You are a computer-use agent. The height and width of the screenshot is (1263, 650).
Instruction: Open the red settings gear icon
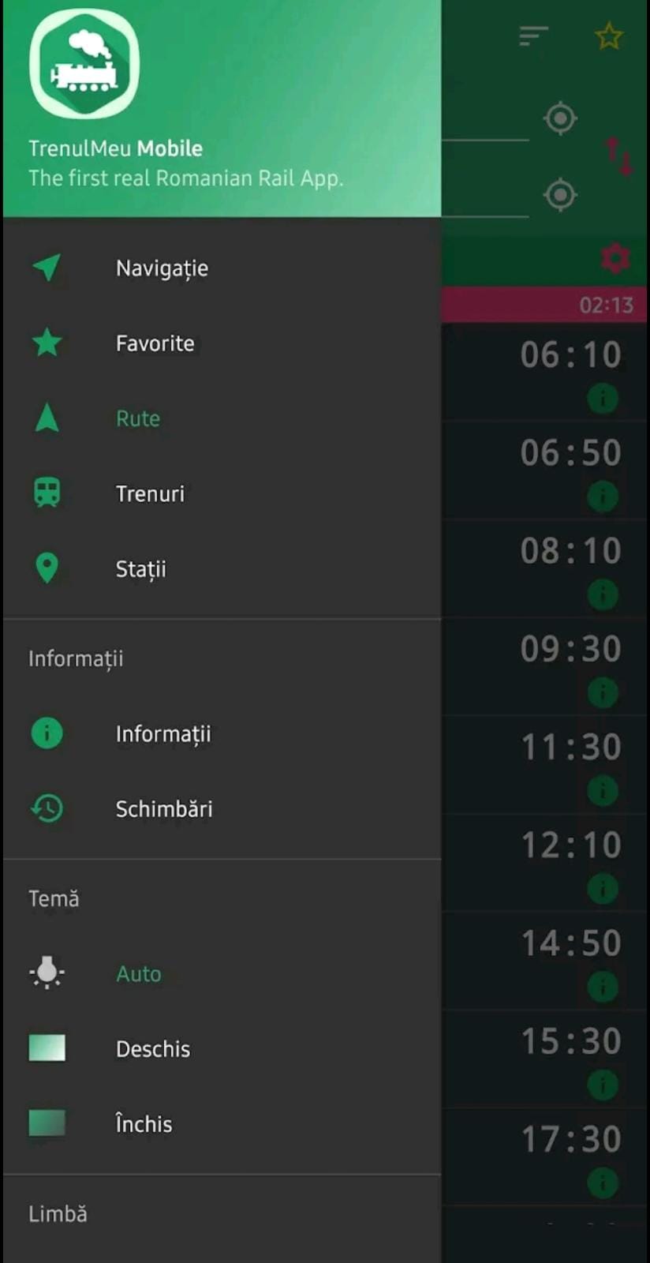615,258
